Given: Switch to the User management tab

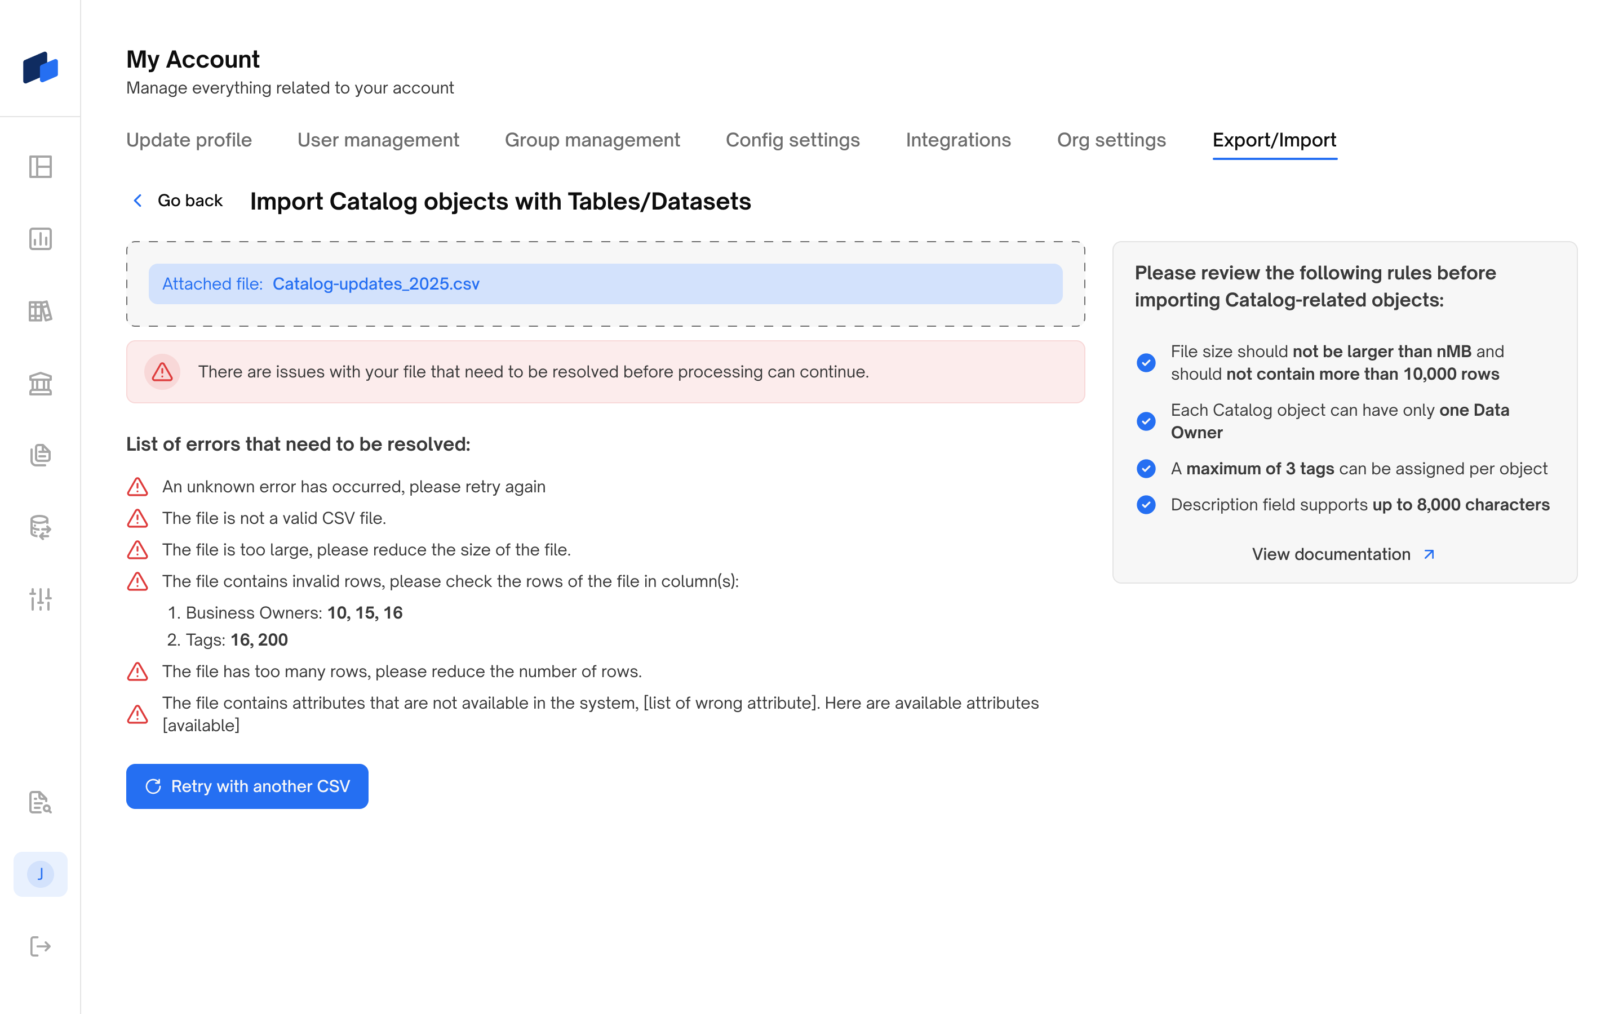Looking at the screenshot, I should coord(378,140).
